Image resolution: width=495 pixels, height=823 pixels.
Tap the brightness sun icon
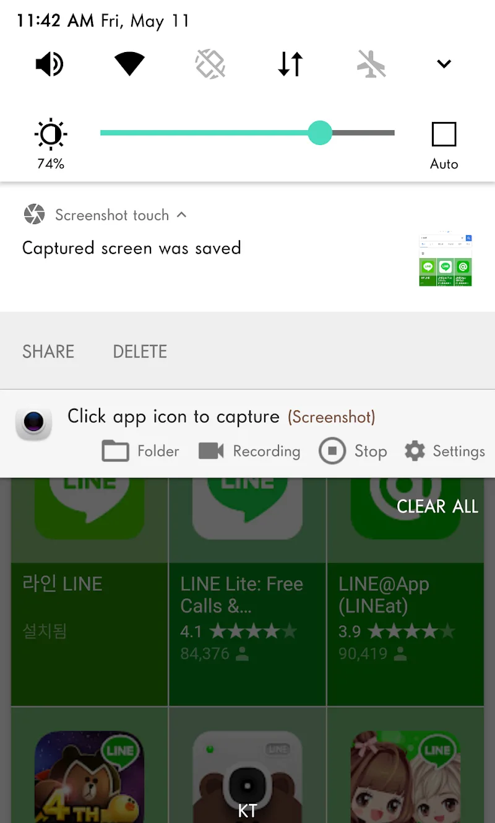pos(51,134)
